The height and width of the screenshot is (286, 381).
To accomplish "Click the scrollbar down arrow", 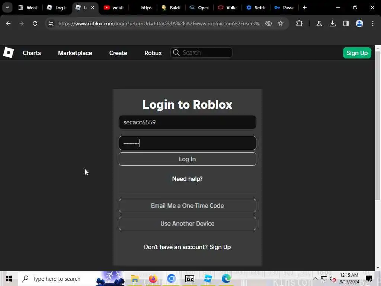I will click(378, 268).
